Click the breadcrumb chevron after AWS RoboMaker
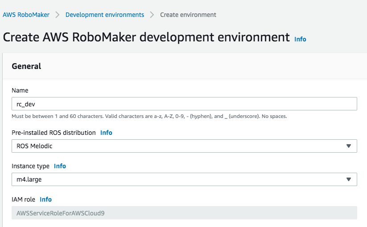The width and height of the screenshot is (367, 227). [x=58, y=15]
